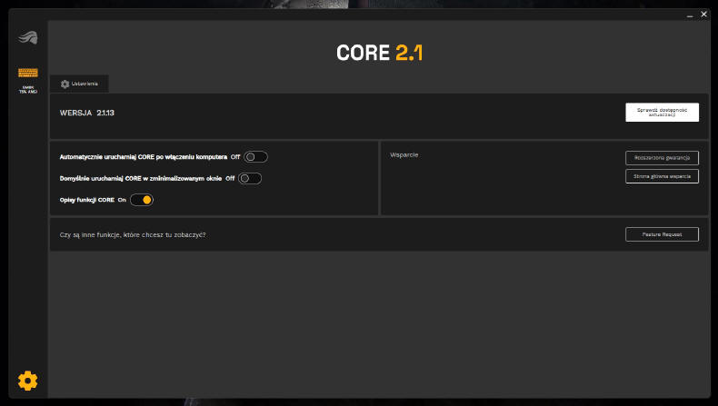Image resolution: width=718 pixels, height=406 pixels.
Task: Open the Rozszerzona gwarancja page
Action: [x=662, y=157]
